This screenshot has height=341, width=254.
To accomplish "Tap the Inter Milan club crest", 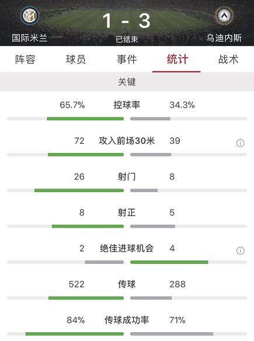I will (x=30, y=16).
